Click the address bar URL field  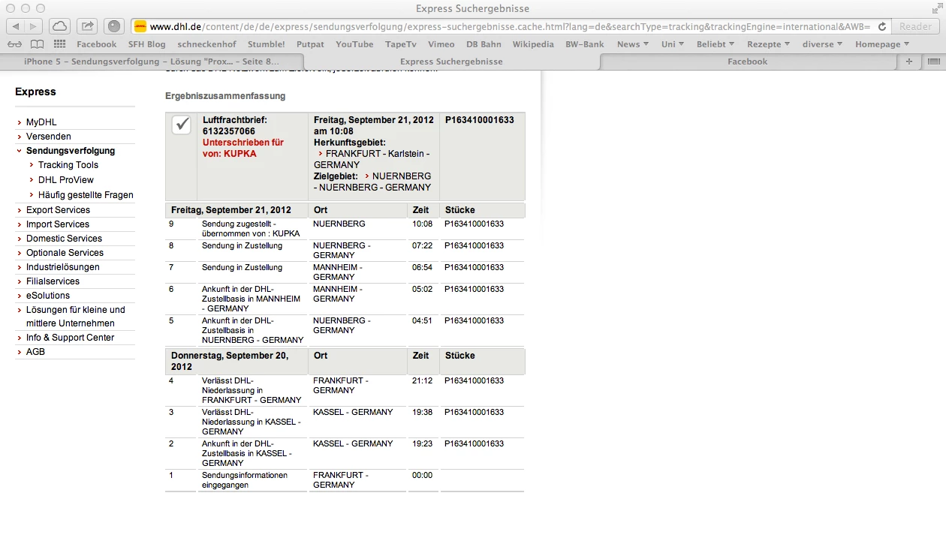(x=511, y=26)
